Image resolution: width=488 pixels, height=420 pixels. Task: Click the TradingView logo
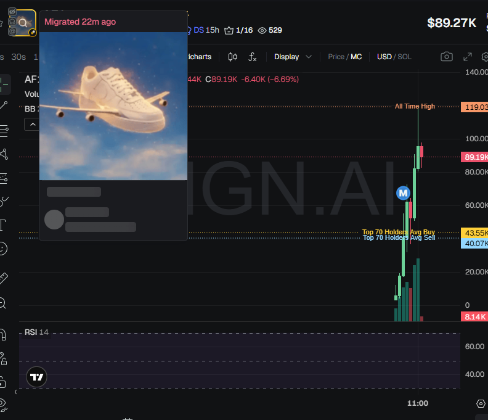click(37, 377)
